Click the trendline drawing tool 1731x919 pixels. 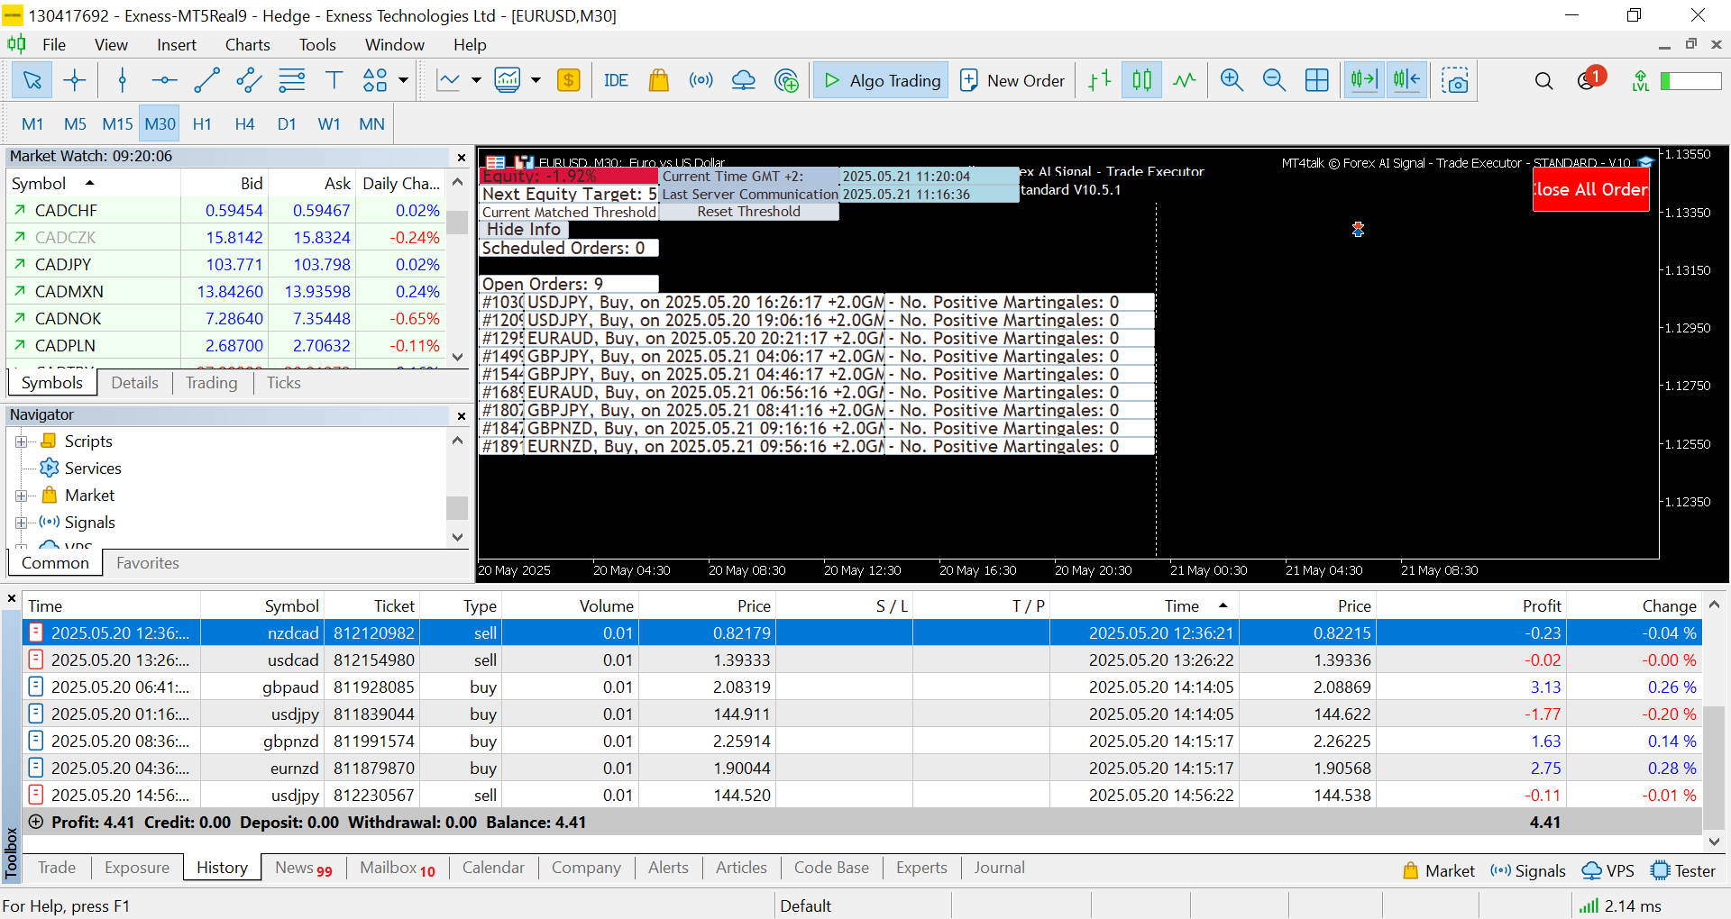tap(206, 81)
